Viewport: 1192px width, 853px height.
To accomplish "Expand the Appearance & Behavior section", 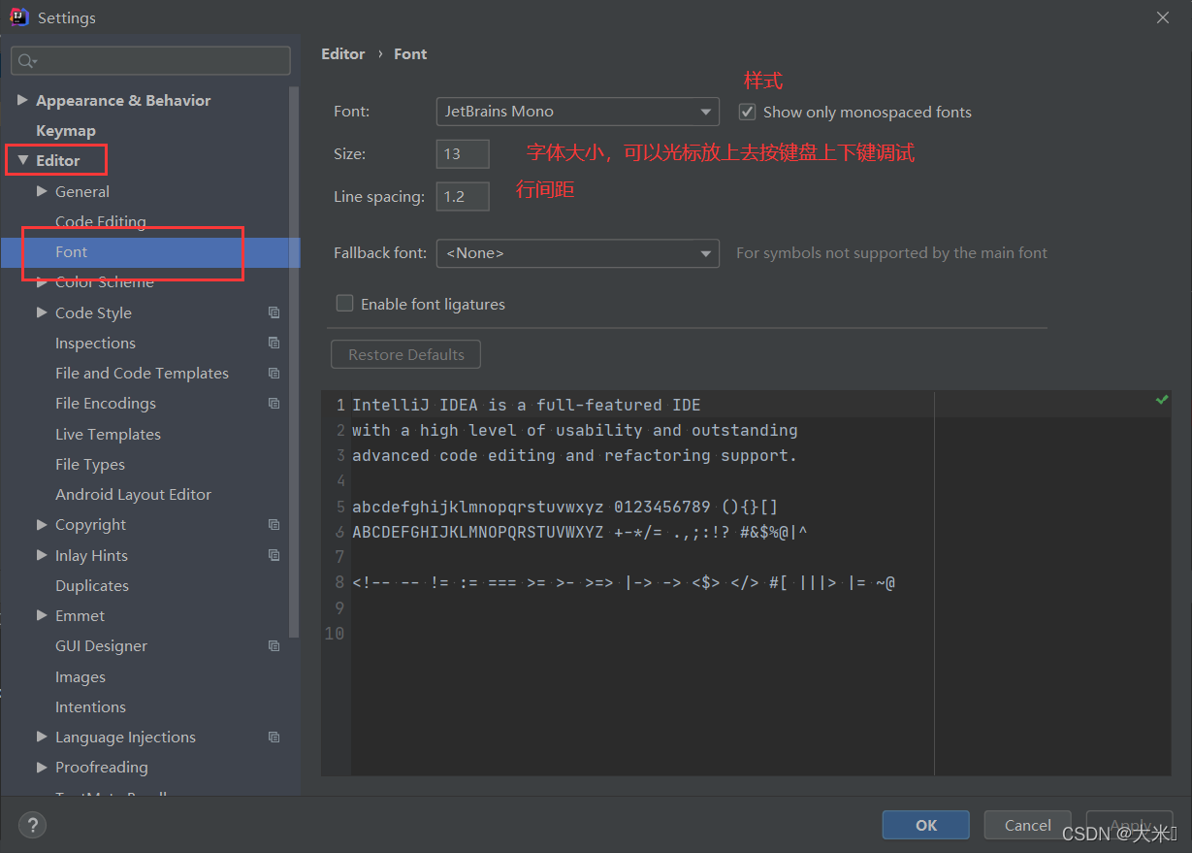I will pos(22,100).
